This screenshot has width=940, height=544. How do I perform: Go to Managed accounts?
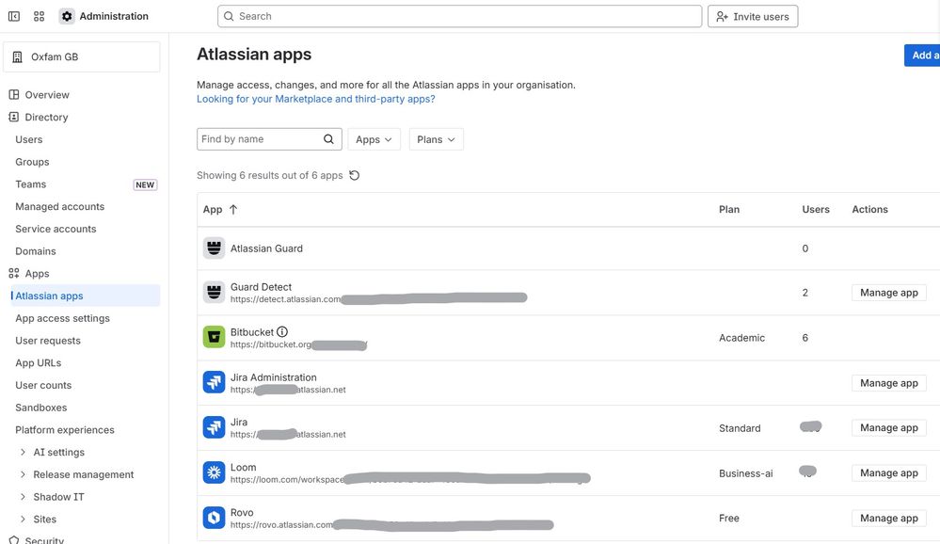click(60, 206)
